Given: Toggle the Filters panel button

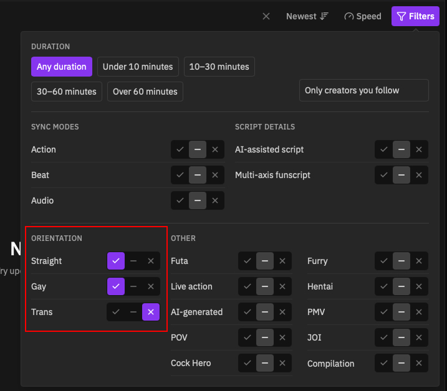Looking at the screenshot, I should pyautogui.click(x=415, y=16).
